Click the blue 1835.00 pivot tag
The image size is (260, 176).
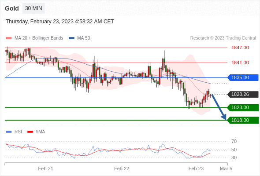pyautogui.click(x=243, y=77)
